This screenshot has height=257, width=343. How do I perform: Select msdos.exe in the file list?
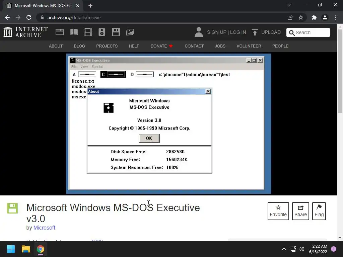click(x=83, y=86)
